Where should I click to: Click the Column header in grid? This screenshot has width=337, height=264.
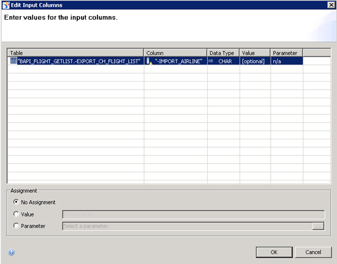click(175, 53)
